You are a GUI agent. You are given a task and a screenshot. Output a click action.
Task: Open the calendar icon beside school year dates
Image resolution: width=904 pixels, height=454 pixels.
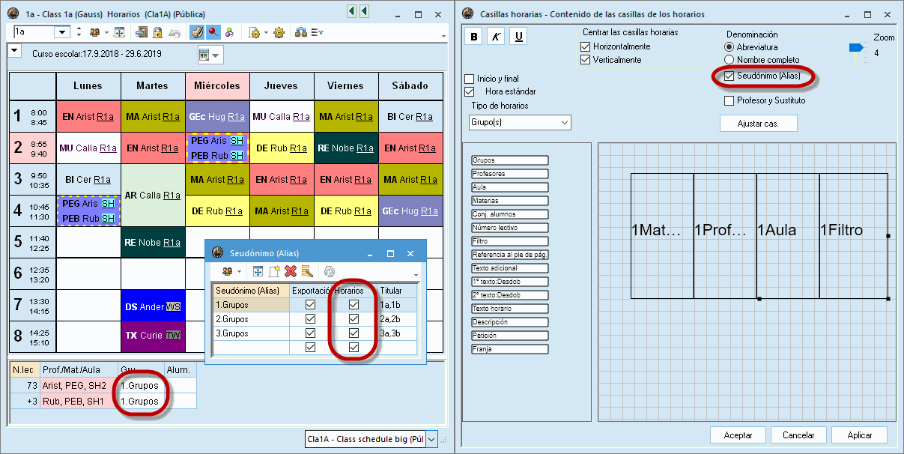point(204,55)
